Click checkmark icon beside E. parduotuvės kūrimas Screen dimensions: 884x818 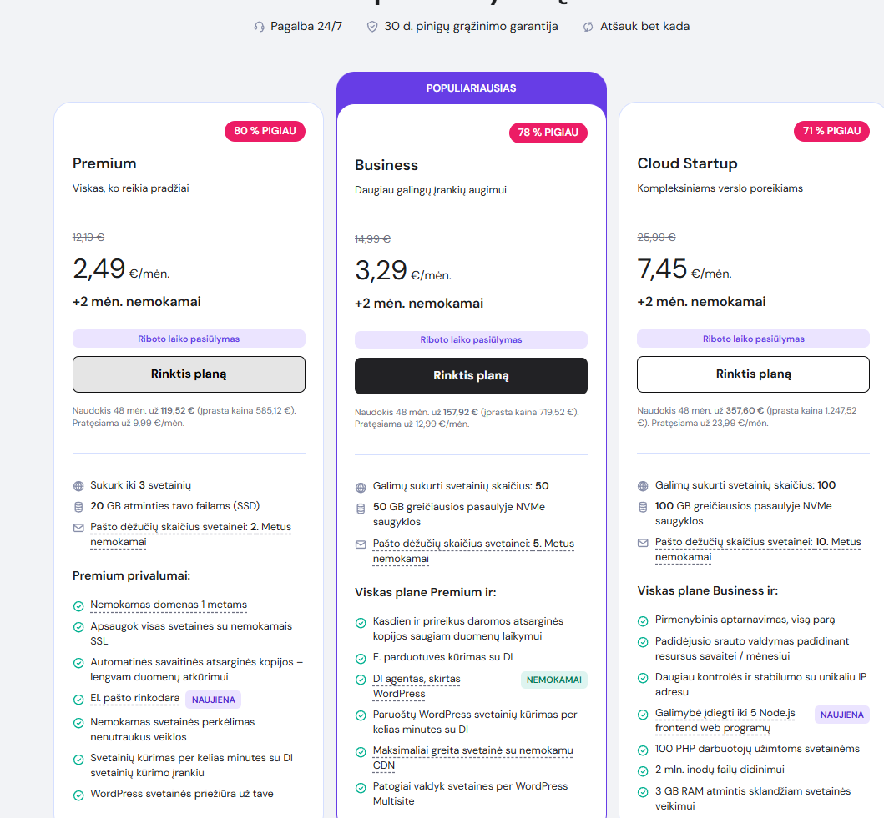[x=361, y=658]
